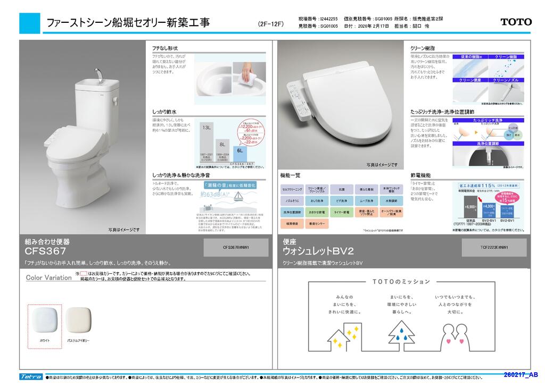Click the 現場番号 12442255 text

pyautogui.click(x=318, y=19)
